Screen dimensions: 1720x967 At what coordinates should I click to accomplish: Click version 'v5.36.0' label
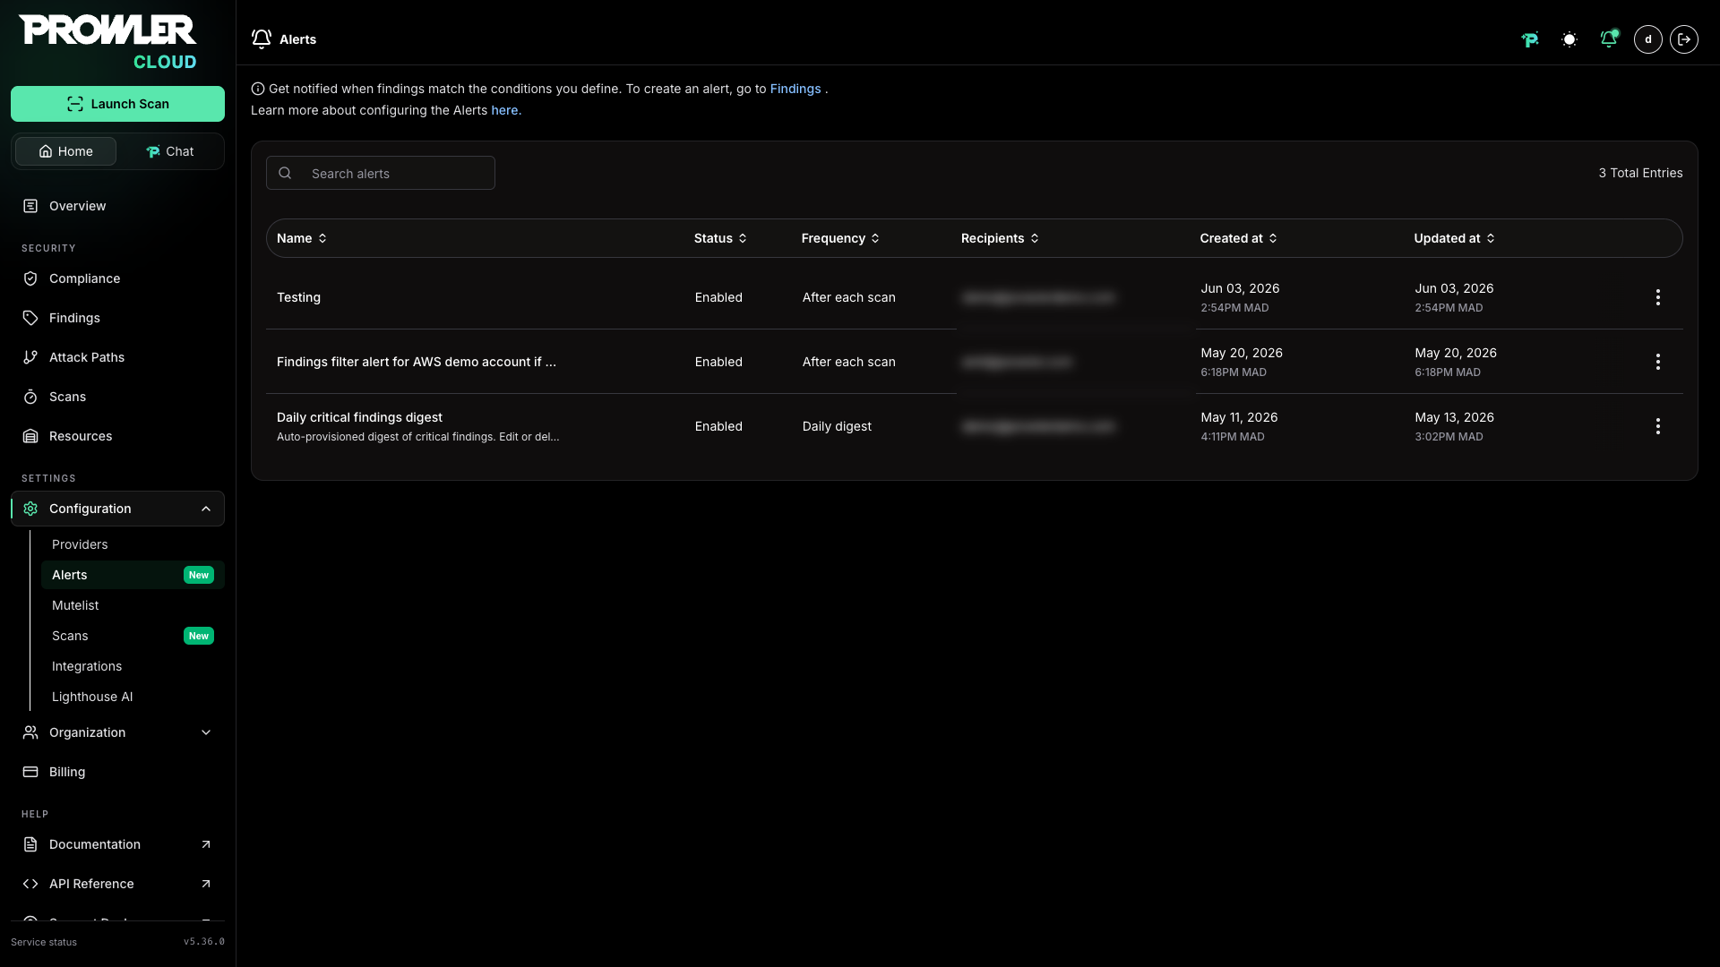(204, 942)
